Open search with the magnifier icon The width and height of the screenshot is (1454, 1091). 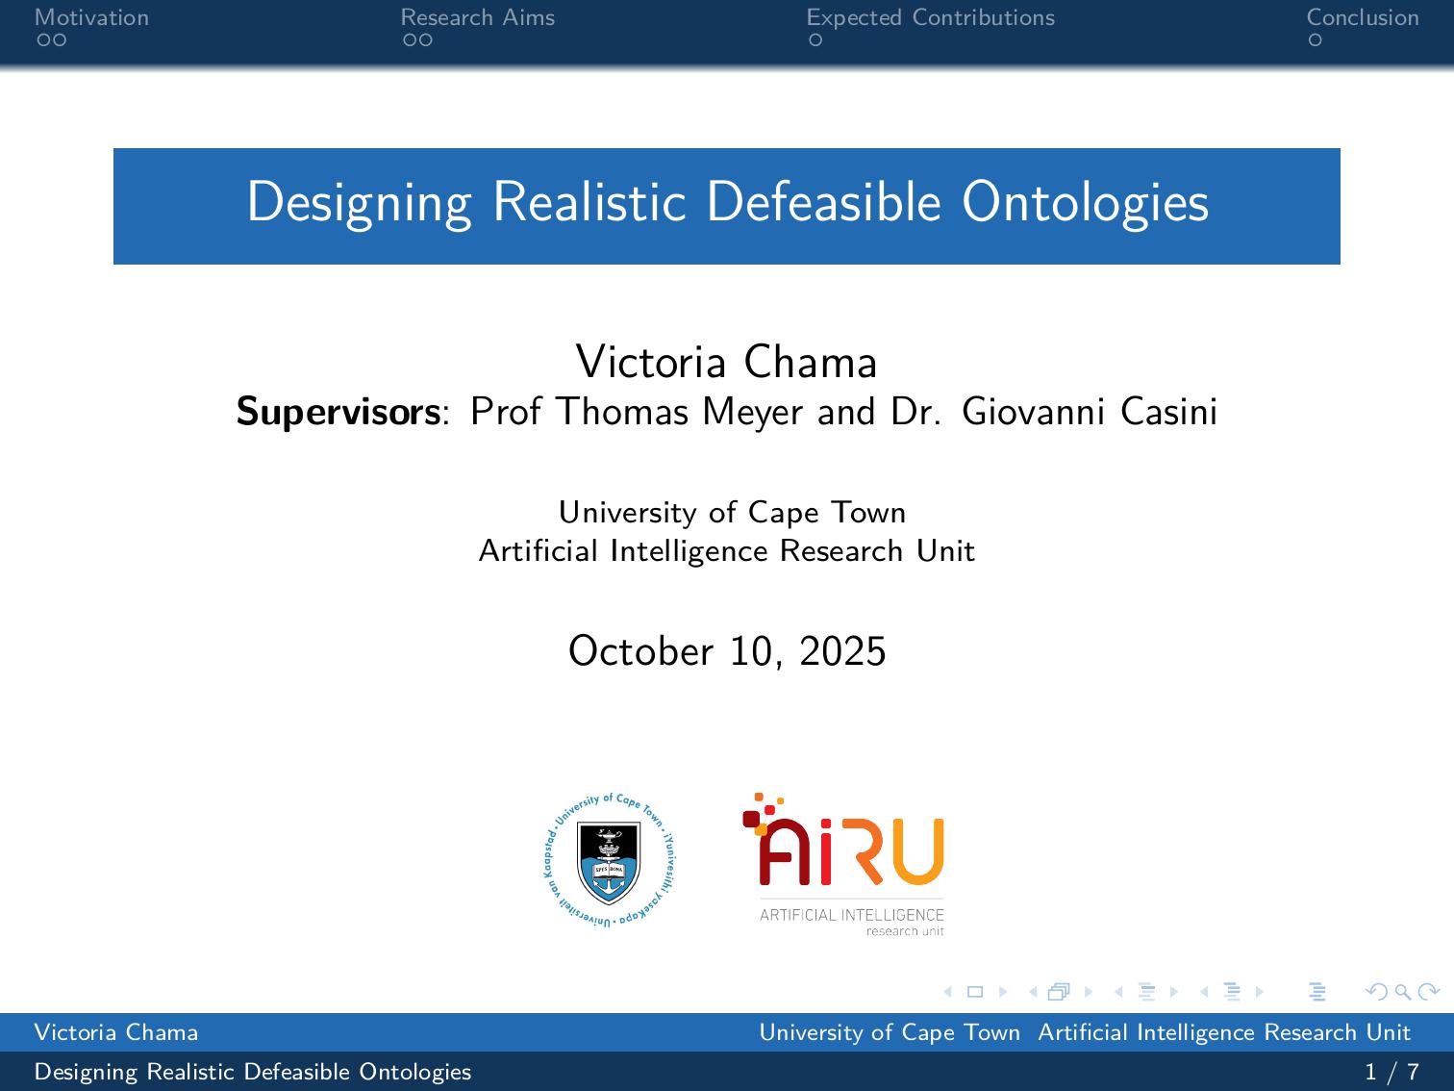(1402, 992)
